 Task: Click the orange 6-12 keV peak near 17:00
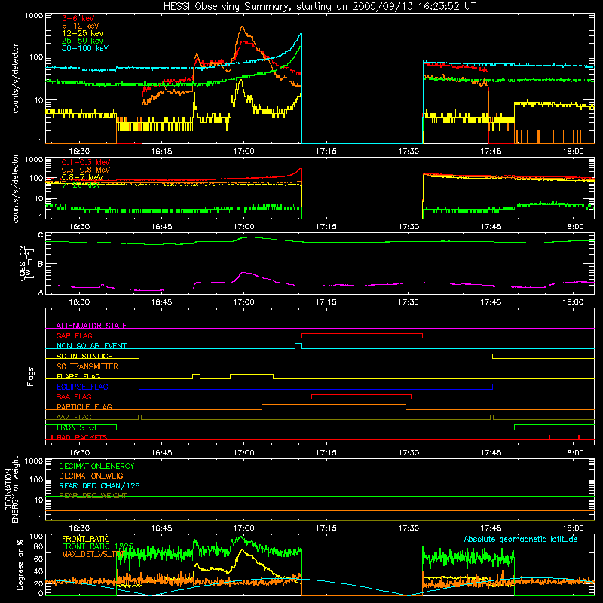(x=242, y=28)
